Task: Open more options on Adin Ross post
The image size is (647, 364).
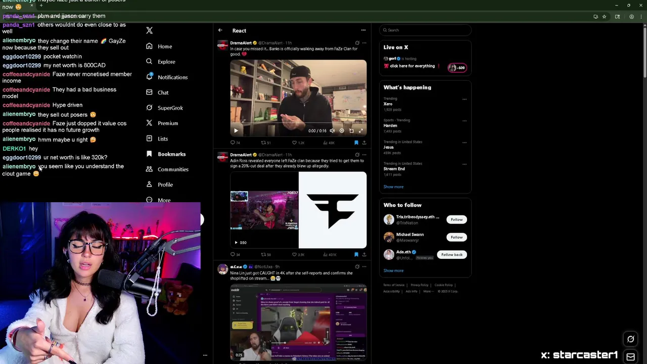Action: [x=364, y=155]
